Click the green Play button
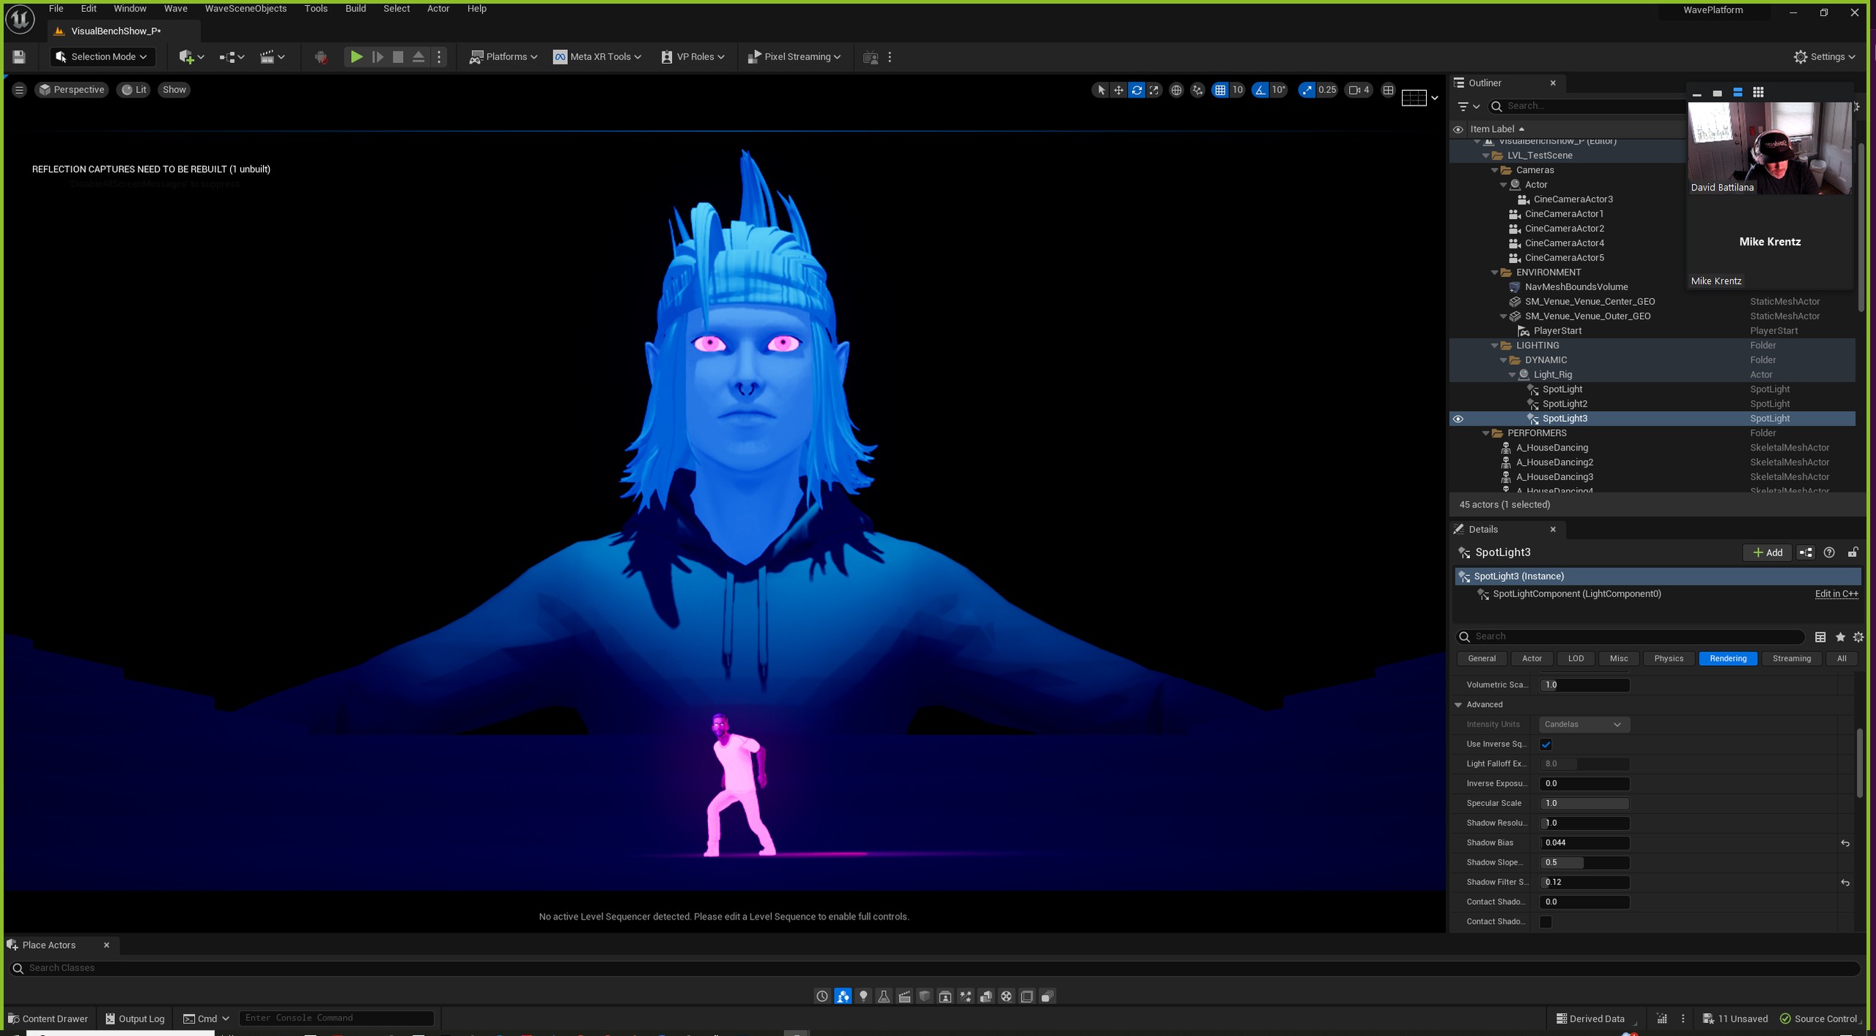The image size is (1876, 1036). (x=356, y=56)
